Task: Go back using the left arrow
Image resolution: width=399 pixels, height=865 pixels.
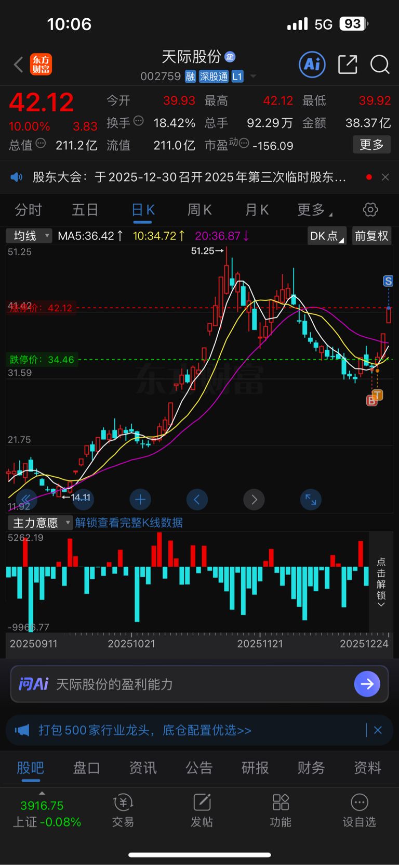Action: click(x=19, y=65)
